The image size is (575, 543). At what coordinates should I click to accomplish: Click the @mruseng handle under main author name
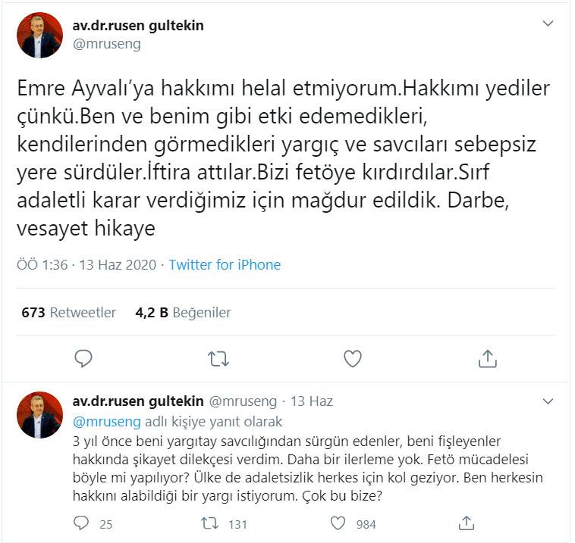107,45
